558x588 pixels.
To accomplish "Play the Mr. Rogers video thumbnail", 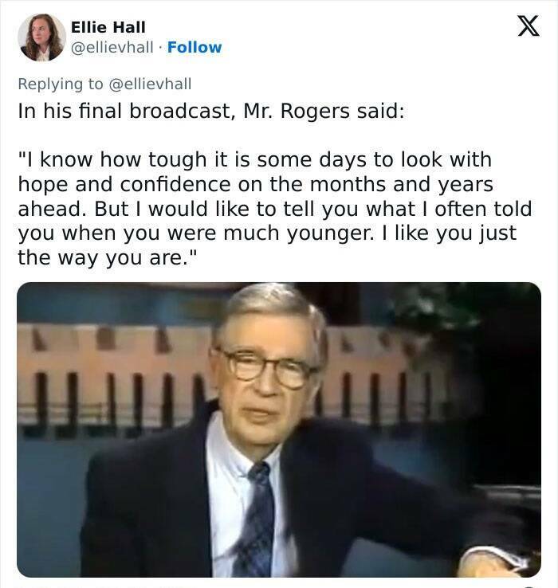I will pyautogui.click(x=279, y=429).
